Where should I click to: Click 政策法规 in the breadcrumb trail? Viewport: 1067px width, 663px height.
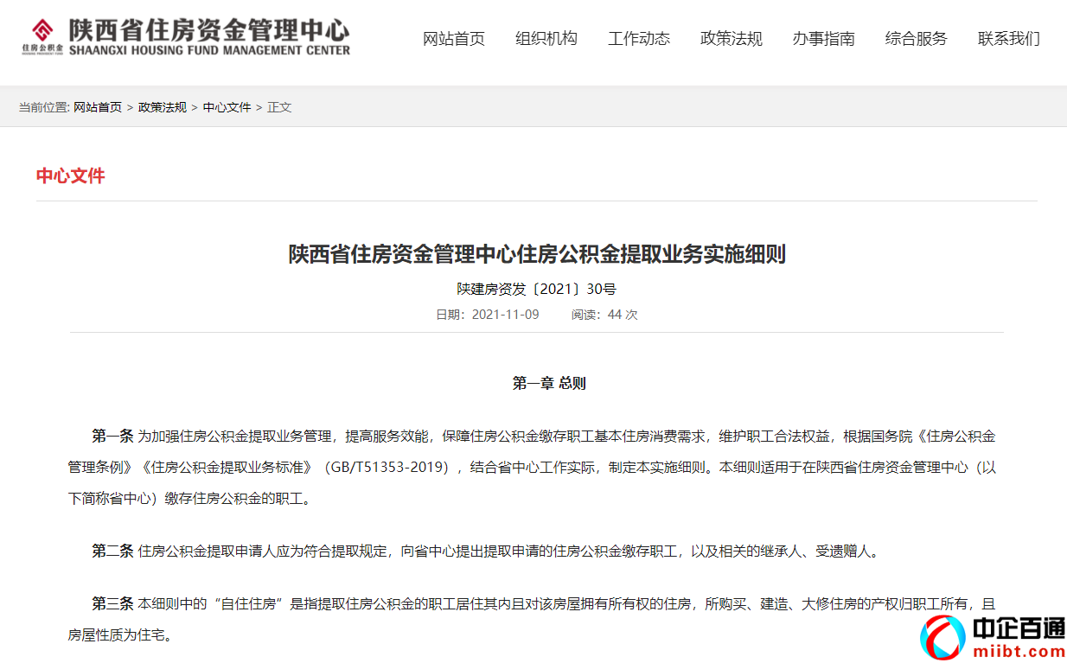pos(161,107)
